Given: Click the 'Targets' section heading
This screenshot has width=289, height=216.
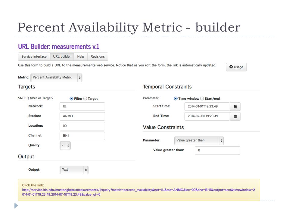Looking at the screenshot, I should click(x=26, y=87).
